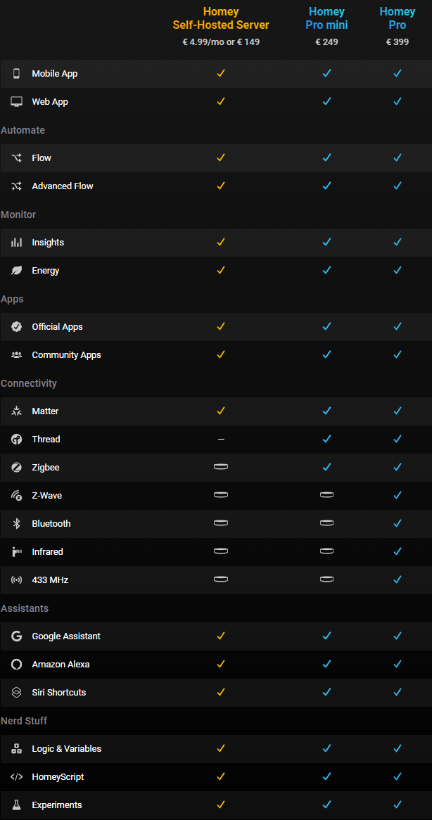The image size is (432, 820).
Task: Click the € 4.99/mo or € 149 price
Action: (221, 42)
